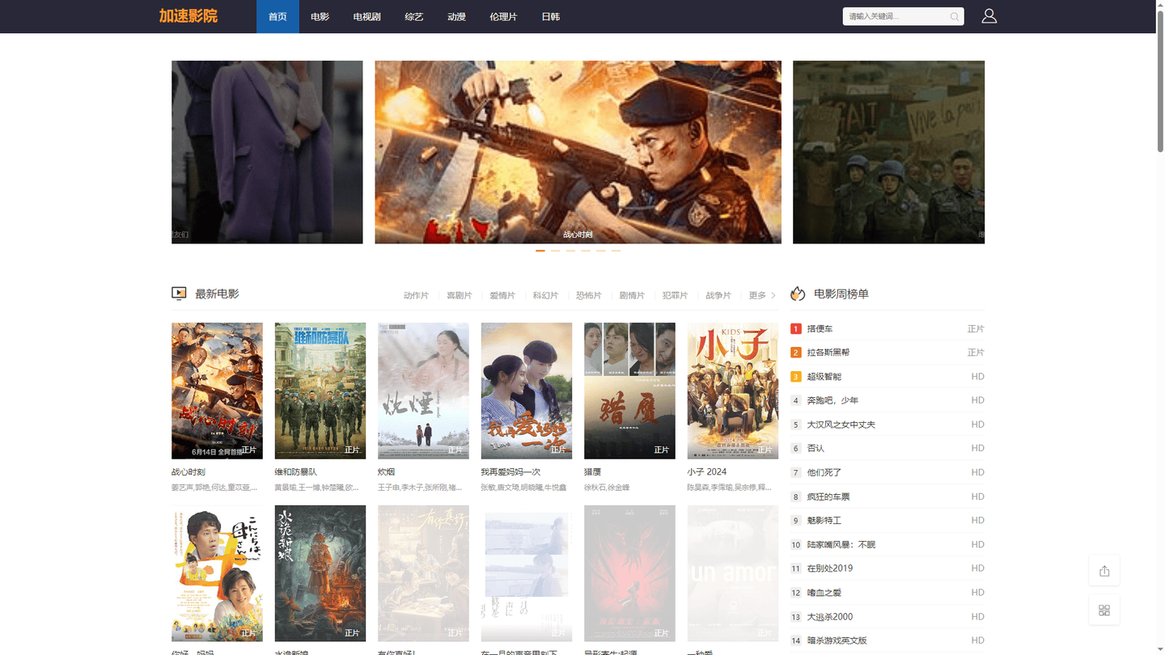Filter by 战争片 genre link
Image resolution: width=1165 pixels, height=655 pixels.
tap(718, 295)
